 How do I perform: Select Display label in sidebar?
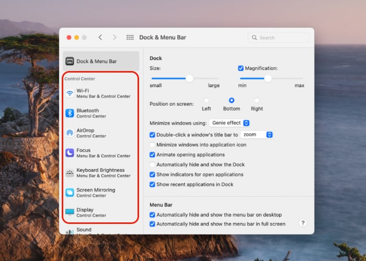tap(85, 210)
